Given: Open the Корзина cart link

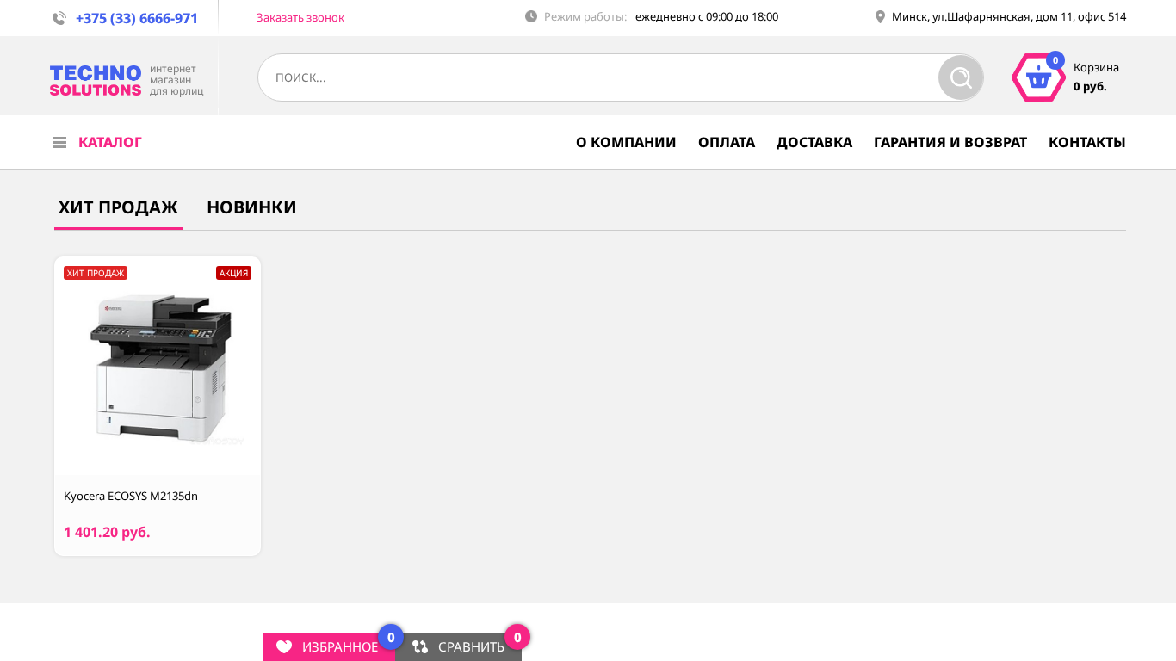Looking at the screenshot, I should pyautogui.click(x=1096, y=67).
